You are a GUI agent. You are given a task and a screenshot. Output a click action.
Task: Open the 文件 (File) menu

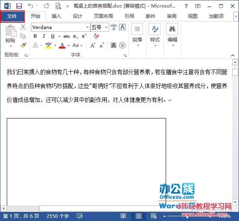point(12,16)
